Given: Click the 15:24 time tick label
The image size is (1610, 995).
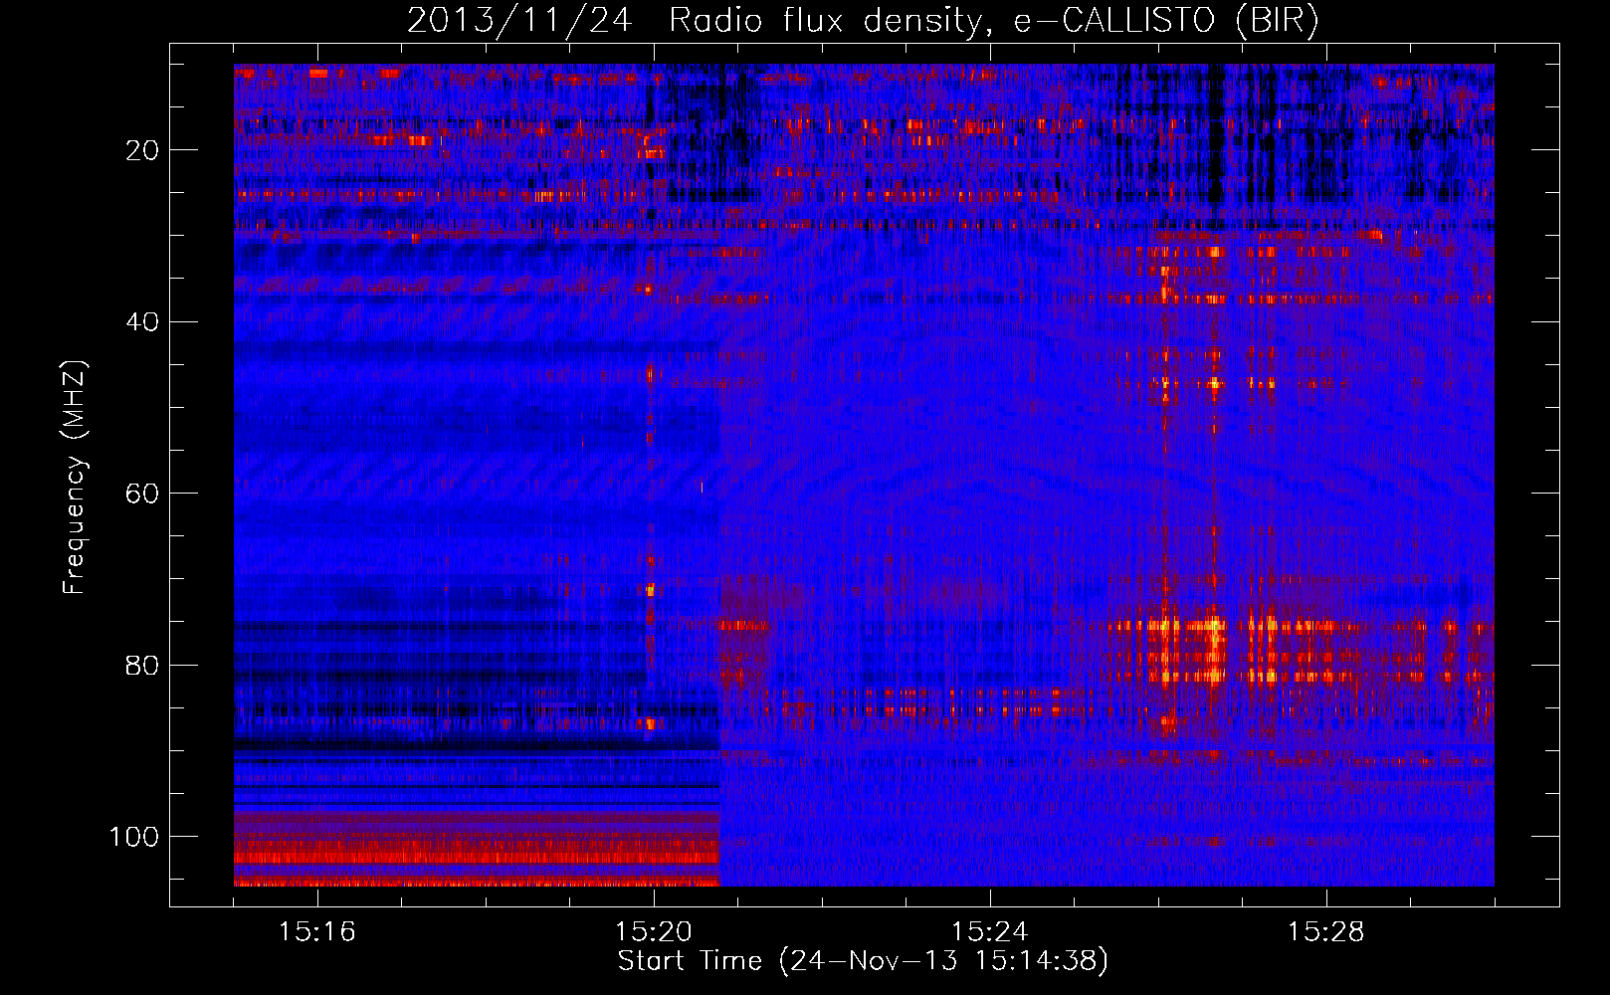Looking at the screenshot, I should pyautogui.click(x=990, y=932).
